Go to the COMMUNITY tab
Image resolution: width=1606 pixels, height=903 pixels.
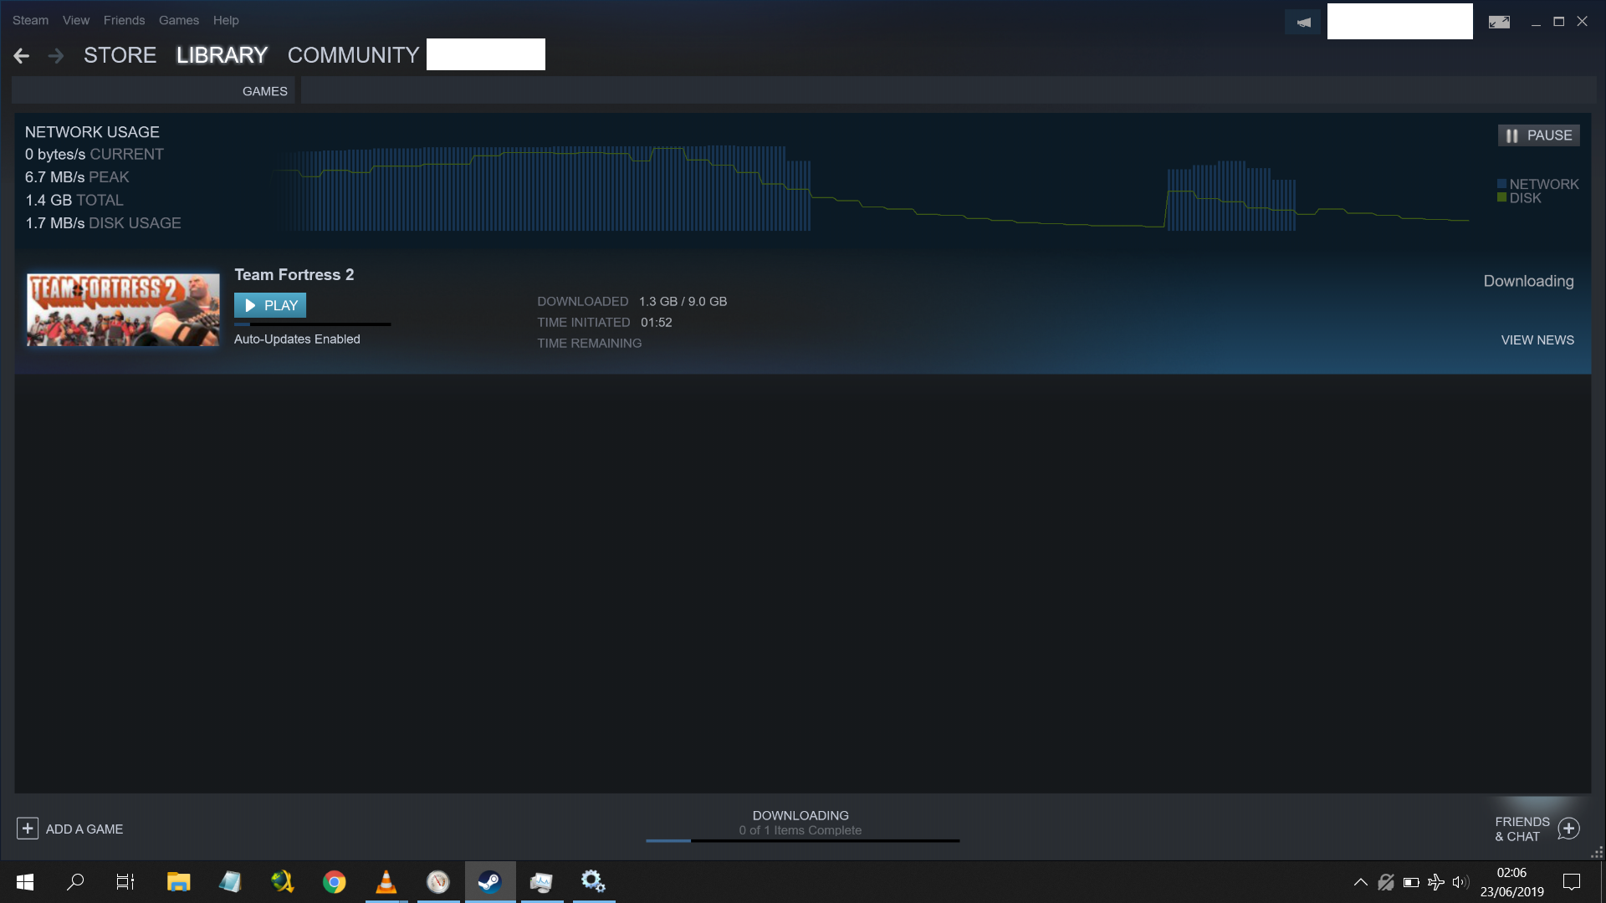353,55
